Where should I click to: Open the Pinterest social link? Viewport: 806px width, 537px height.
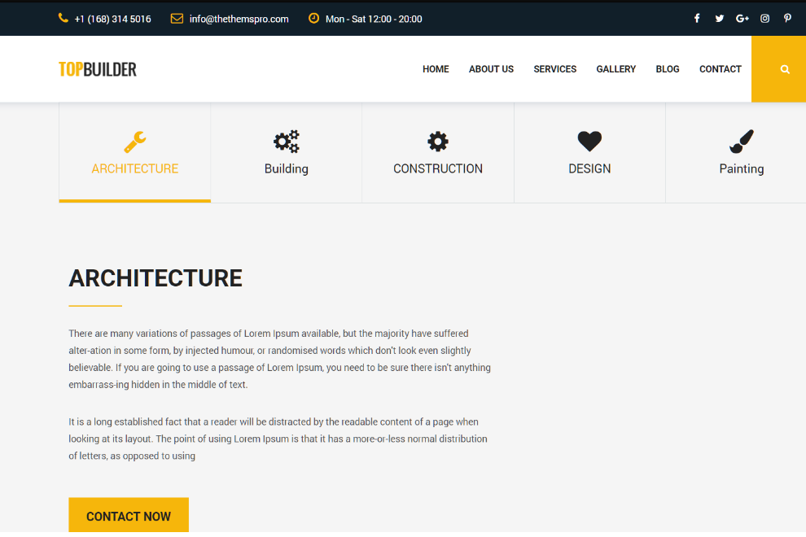[787, 19]
